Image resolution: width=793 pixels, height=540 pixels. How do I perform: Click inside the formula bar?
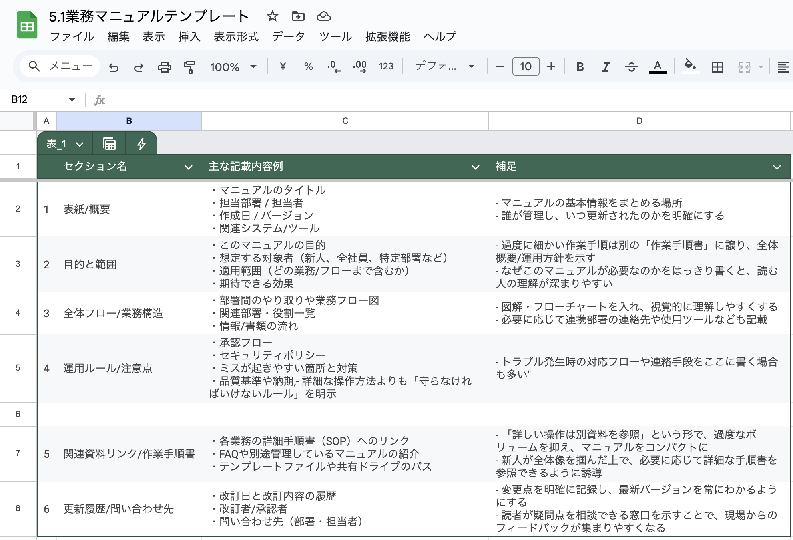[280, 100]
